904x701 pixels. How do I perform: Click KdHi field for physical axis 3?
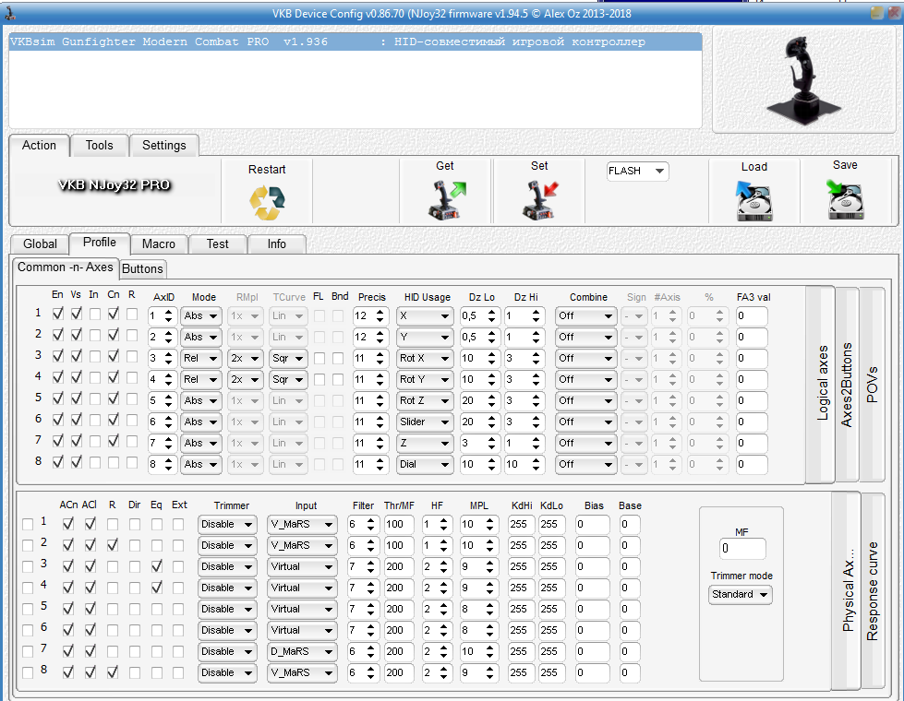(521, 566)
